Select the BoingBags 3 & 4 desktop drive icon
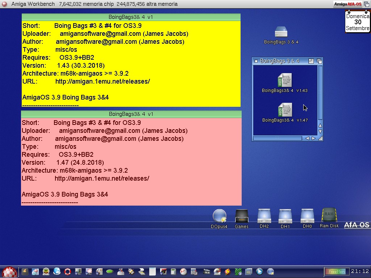 pyautogui.click(x=281, y=33)
